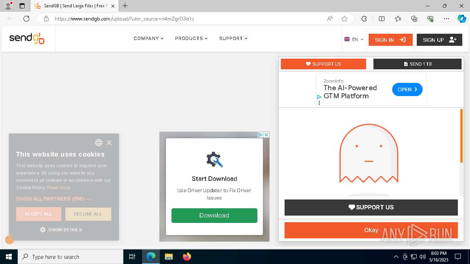Open Copilot sidebar icon
This screenshot has height=264, width=470.
[x=462, y=19]
